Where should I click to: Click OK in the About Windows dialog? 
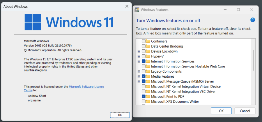point(120,115)
